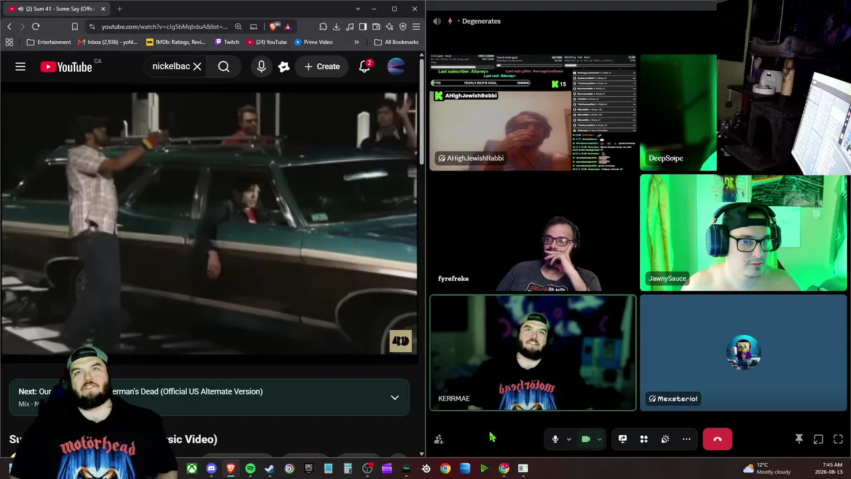The image size is (851, 479).
Task: Toggle the Brave sidebar panel
Action: pos(363,27)
